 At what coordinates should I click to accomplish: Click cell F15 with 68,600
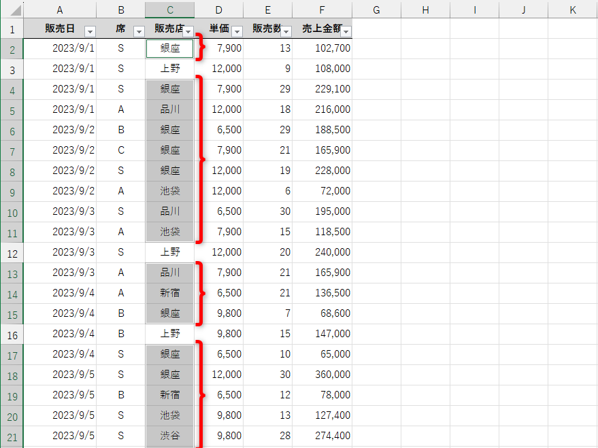[322, 314]
